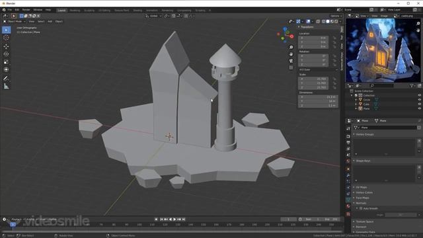Open the shading options dropdown arrow

tap(340, 21)
